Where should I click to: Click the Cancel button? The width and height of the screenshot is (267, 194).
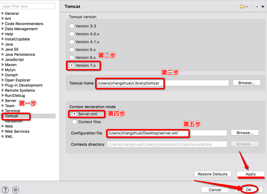215,190
